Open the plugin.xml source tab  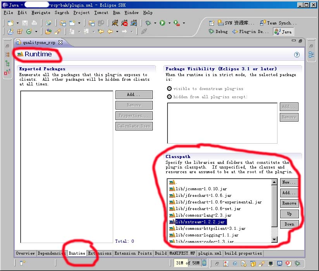point(210,253)
